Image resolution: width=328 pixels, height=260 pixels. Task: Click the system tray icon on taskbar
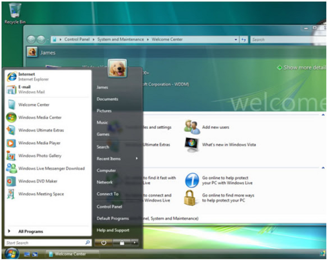coord(323,254)
